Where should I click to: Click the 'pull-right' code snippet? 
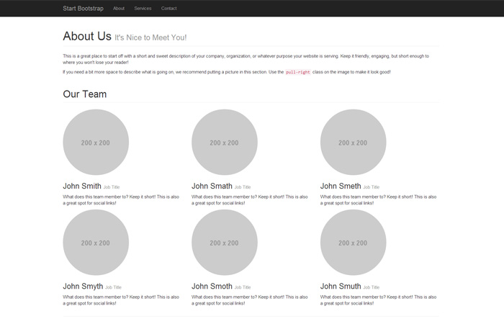[298, 72]
